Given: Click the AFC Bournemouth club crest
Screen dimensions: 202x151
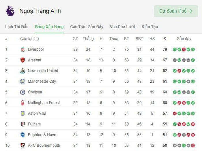Looking at the screenshot, I should click(23, 146).
